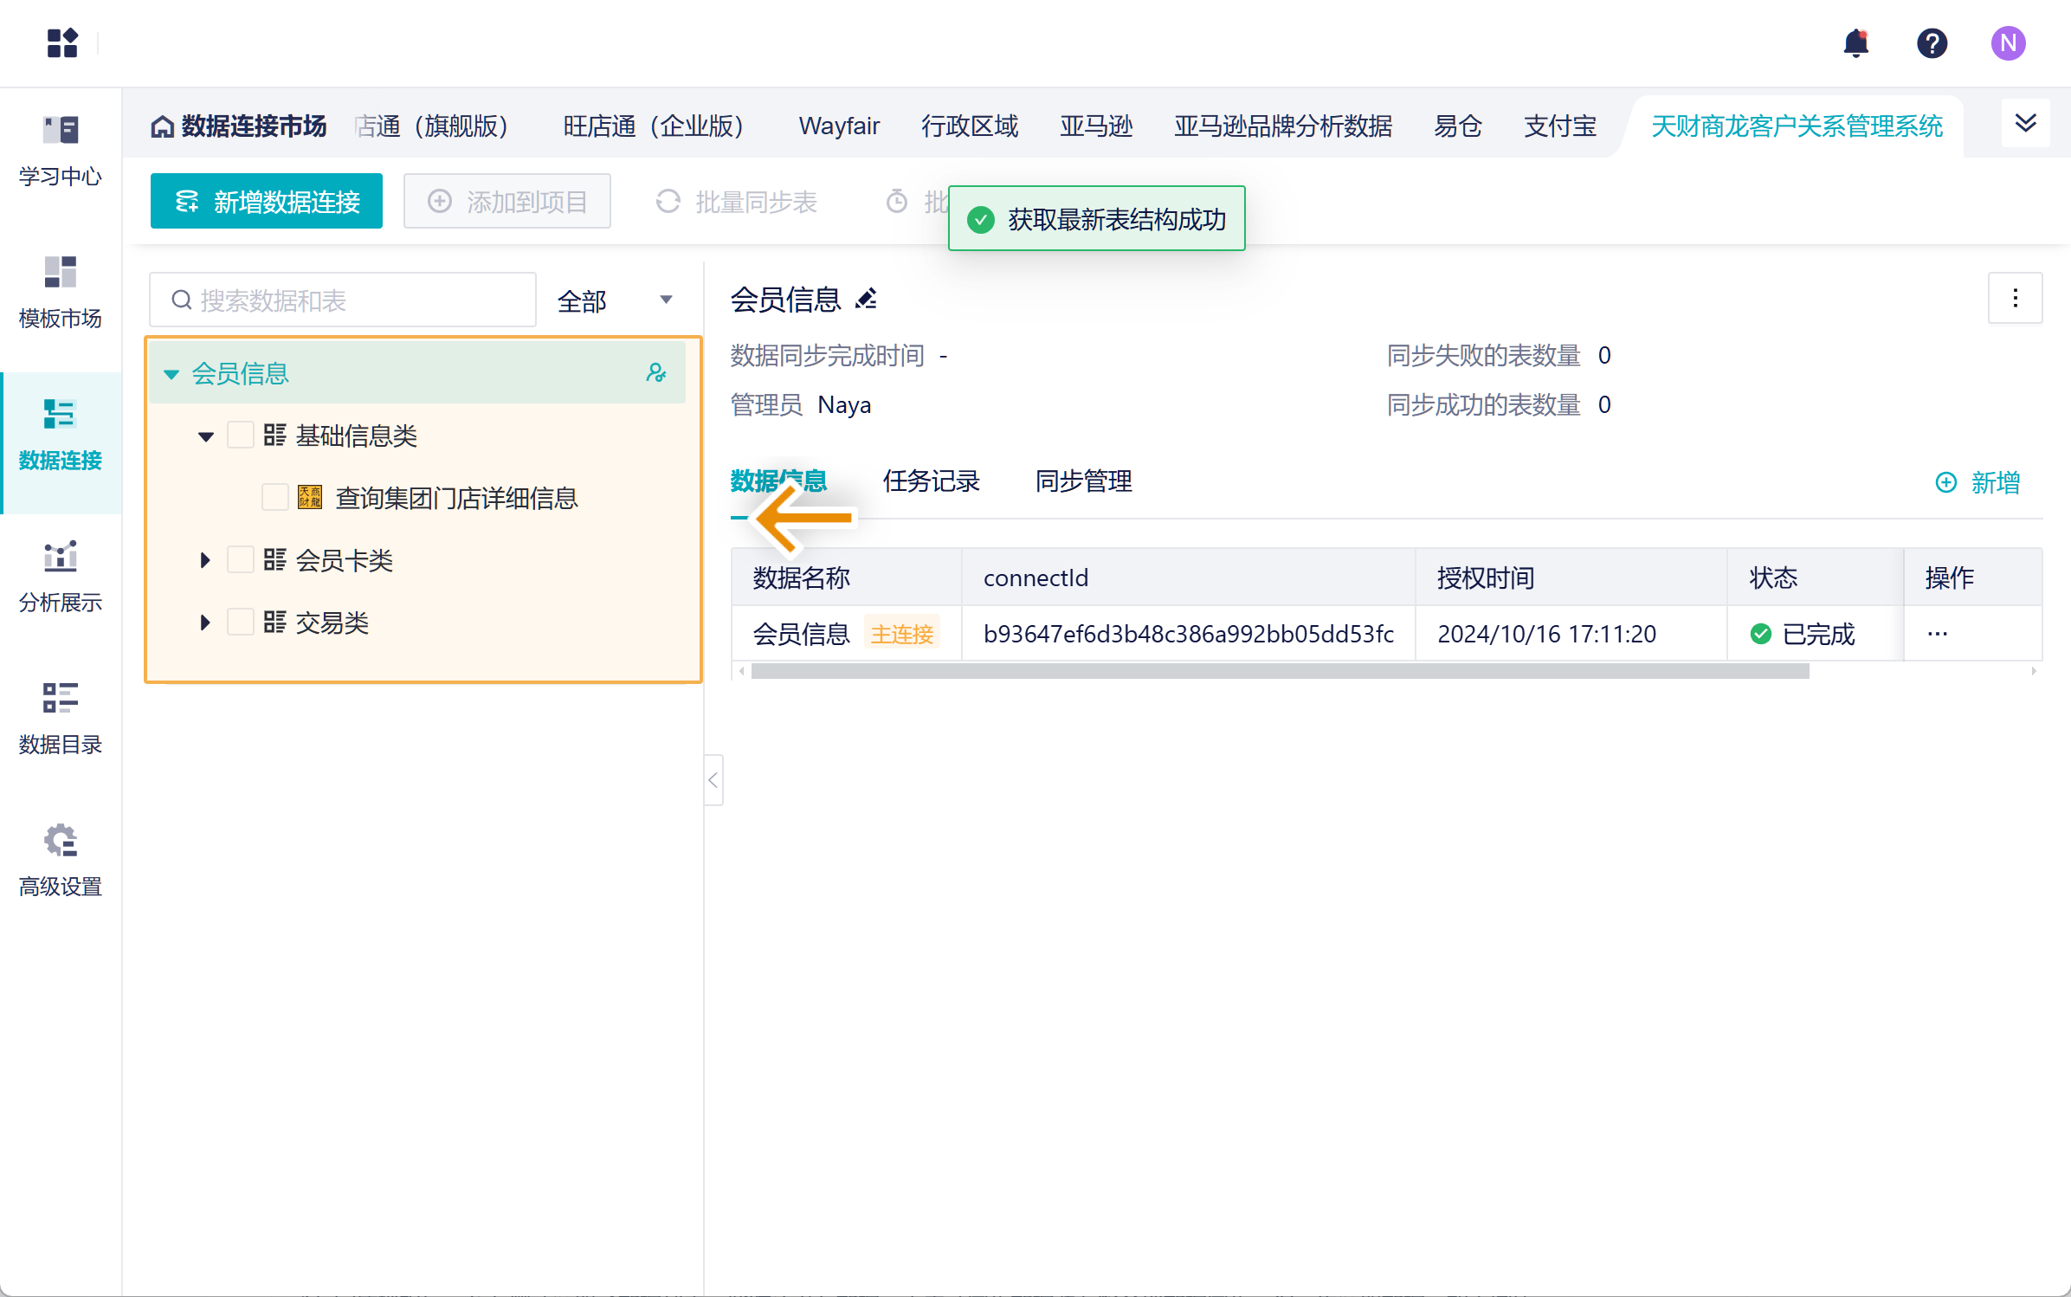Switch to the 同步管理 tab
2071x1297 pixels.
click(1083, 481)
